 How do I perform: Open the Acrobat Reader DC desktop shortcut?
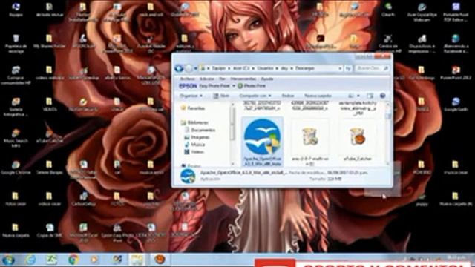pyautogui.click(x=151, y=44)
